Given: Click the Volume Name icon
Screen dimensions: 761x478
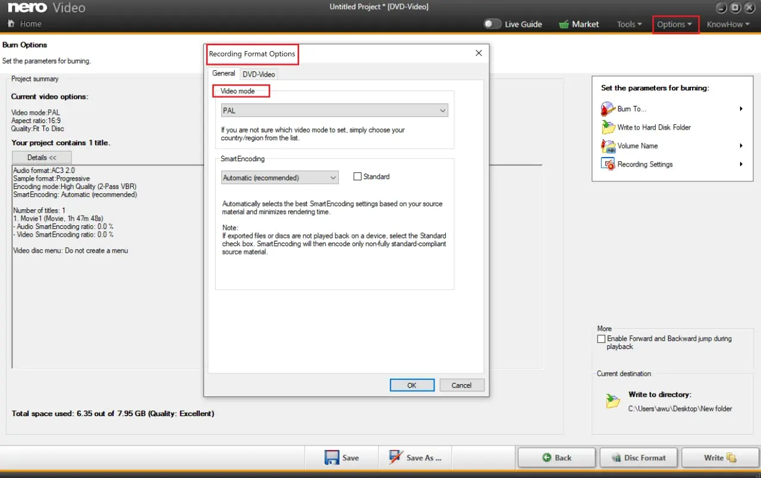Looking at the screenshot, I should point(608,146).
